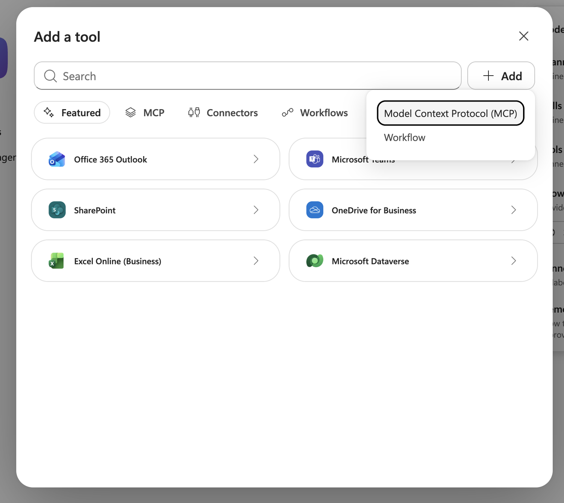Click the Office 365 Outlook label
The image size is (564, 503).
(x=111, y=160)
